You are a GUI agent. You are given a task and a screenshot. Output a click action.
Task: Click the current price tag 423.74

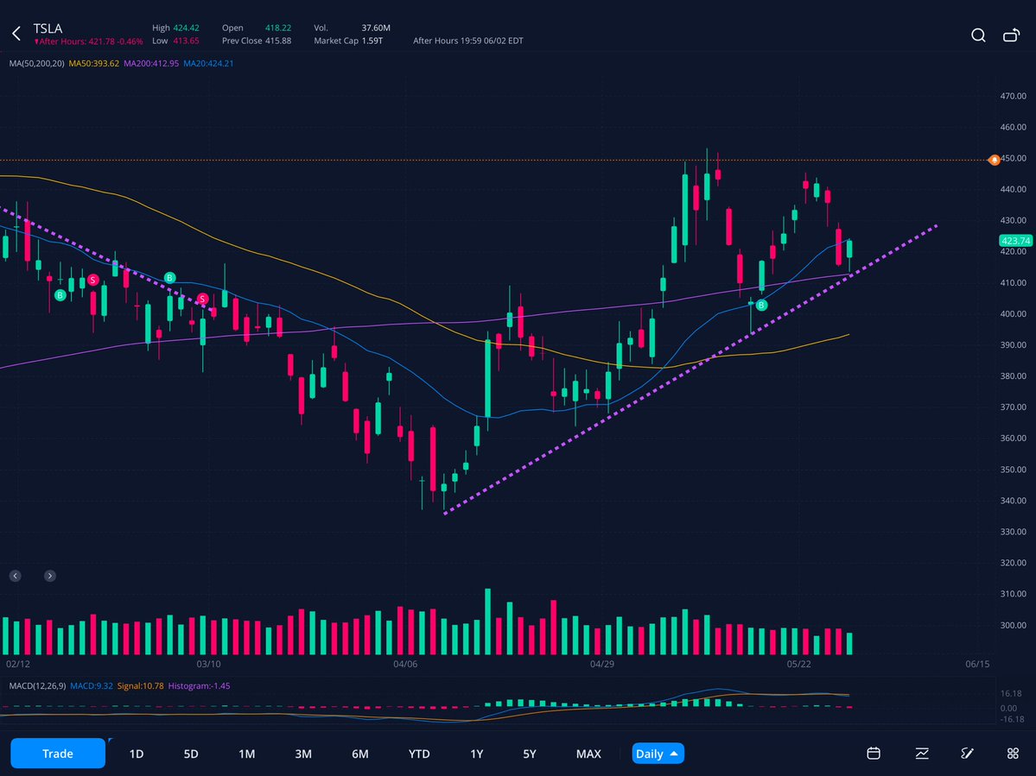[1015, 241]
